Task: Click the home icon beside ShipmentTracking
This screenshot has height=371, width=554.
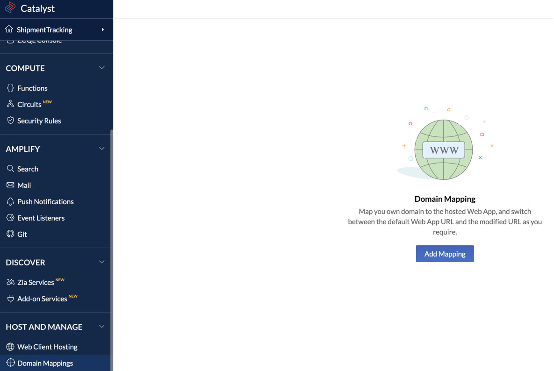Action: [x=9, y=29]
